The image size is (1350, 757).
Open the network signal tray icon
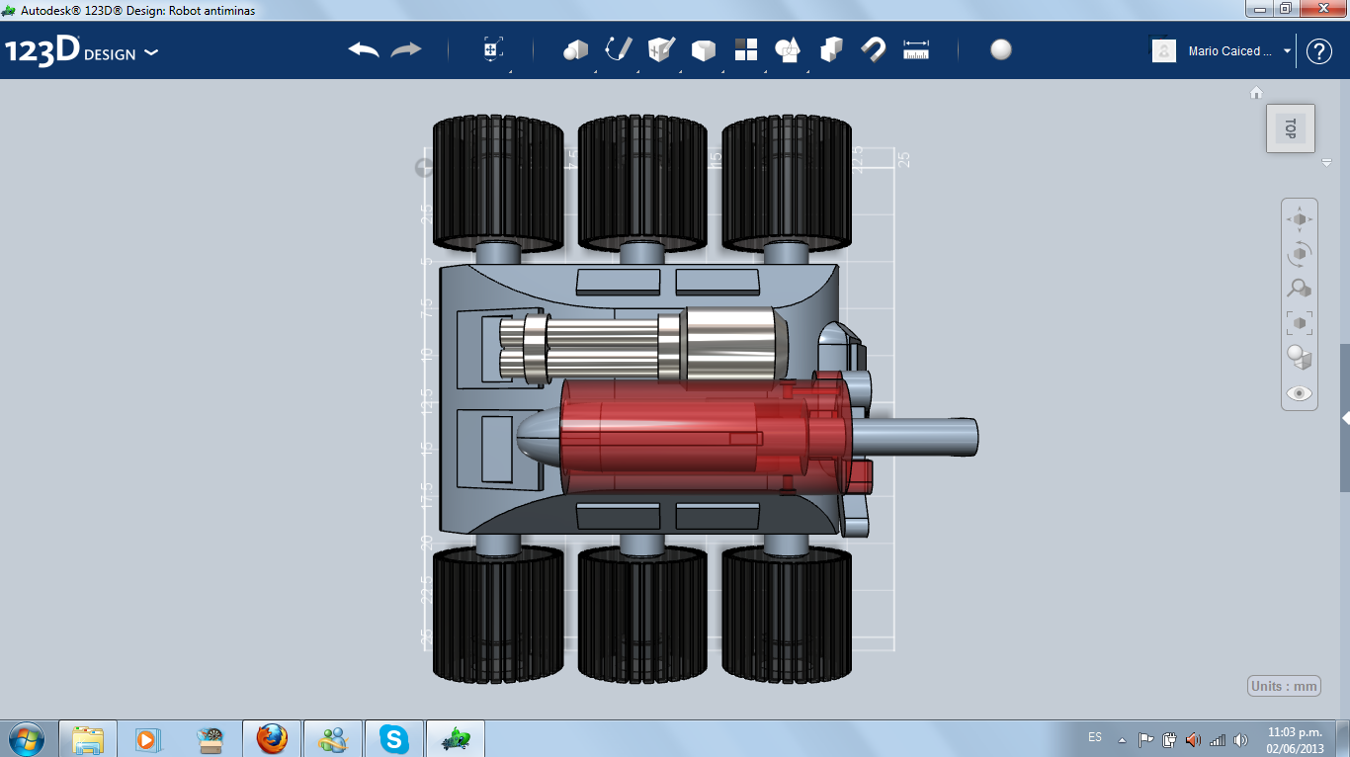(x=1217, y=739)
